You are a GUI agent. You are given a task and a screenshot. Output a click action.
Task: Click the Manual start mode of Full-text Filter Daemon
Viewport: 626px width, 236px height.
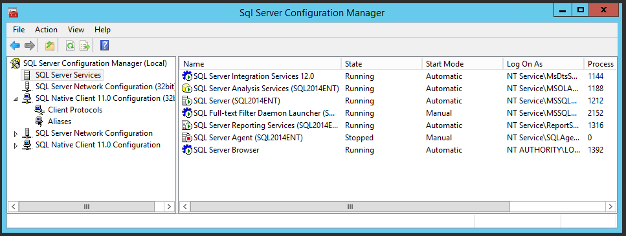(439, 113)
